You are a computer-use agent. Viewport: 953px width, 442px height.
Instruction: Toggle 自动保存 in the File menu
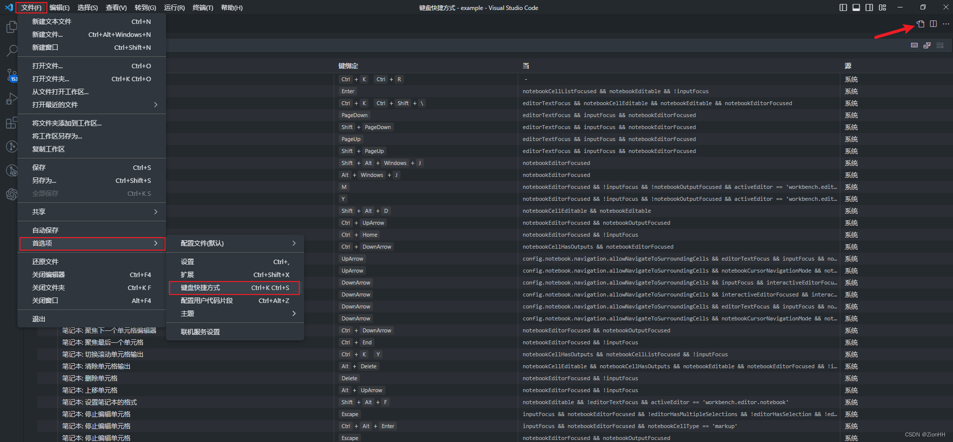click(x=92, y=230)
